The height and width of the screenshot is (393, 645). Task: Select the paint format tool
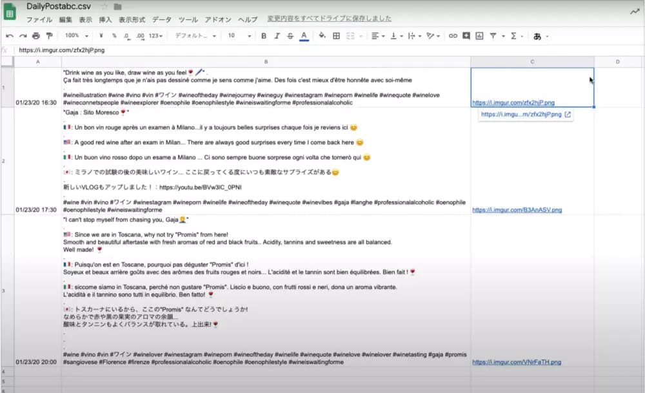tap(49, 35)
